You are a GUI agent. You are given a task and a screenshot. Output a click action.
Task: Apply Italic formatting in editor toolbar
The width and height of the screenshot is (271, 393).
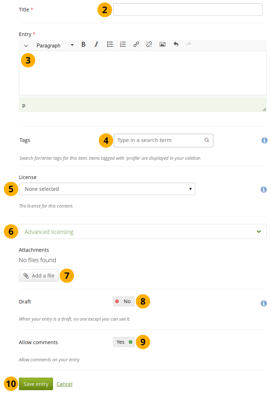(x=96, y=45)
